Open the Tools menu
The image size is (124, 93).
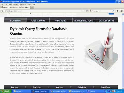(29, 4)
